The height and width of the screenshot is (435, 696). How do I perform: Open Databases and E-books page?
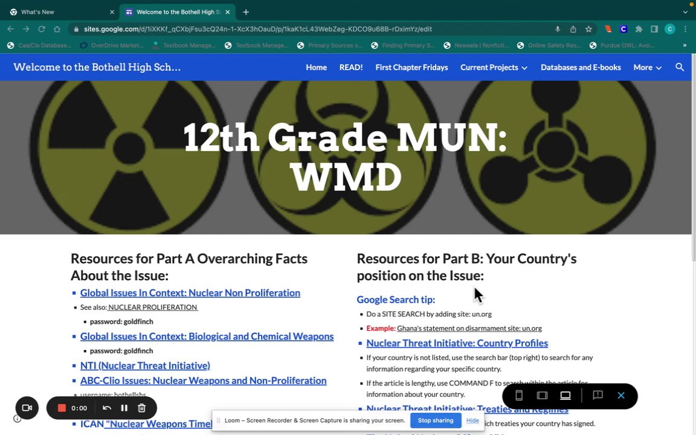tap(581, 68)
